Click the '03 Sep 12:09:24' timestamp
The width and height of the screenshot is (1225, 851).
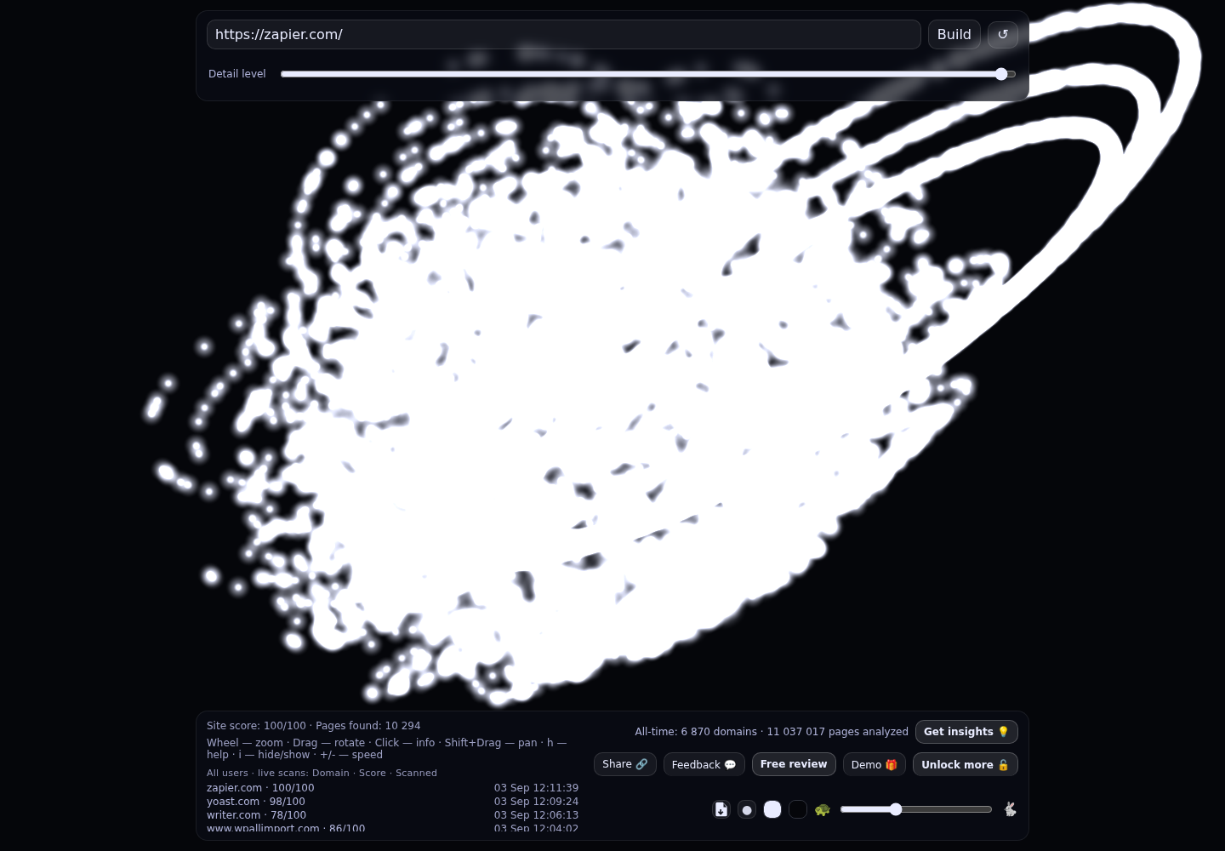tap(536, 802)
